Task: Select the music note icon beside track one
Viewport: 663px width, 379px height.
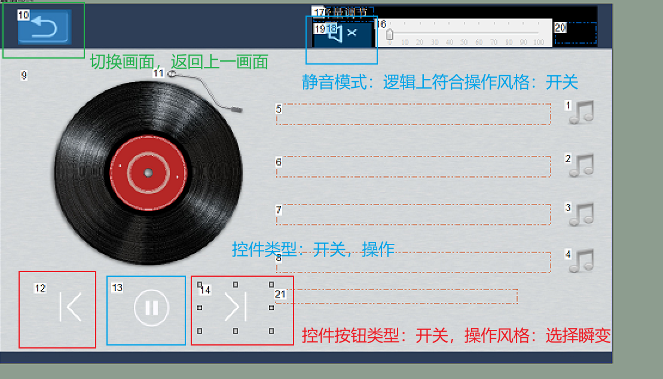Action: [x=580, y=115]
